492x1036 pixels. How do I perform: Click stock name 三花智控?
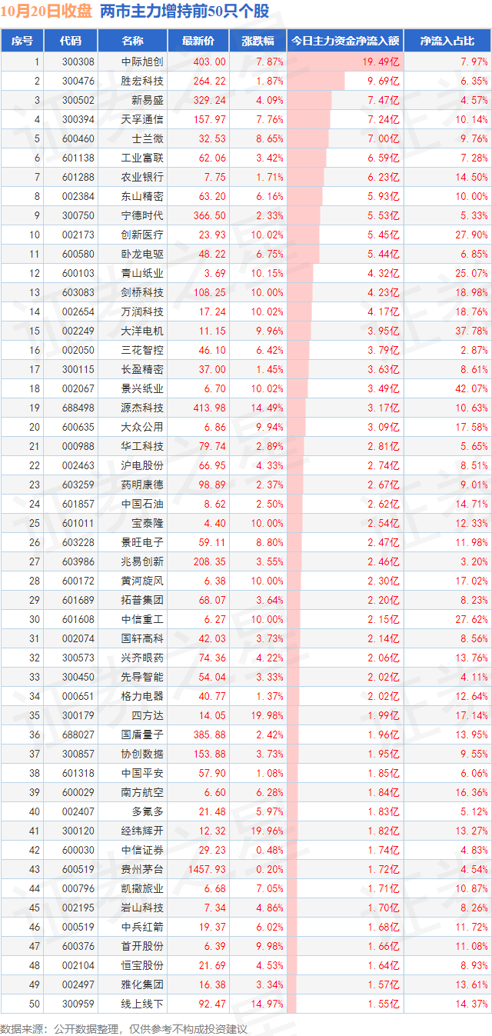[142, 350]
